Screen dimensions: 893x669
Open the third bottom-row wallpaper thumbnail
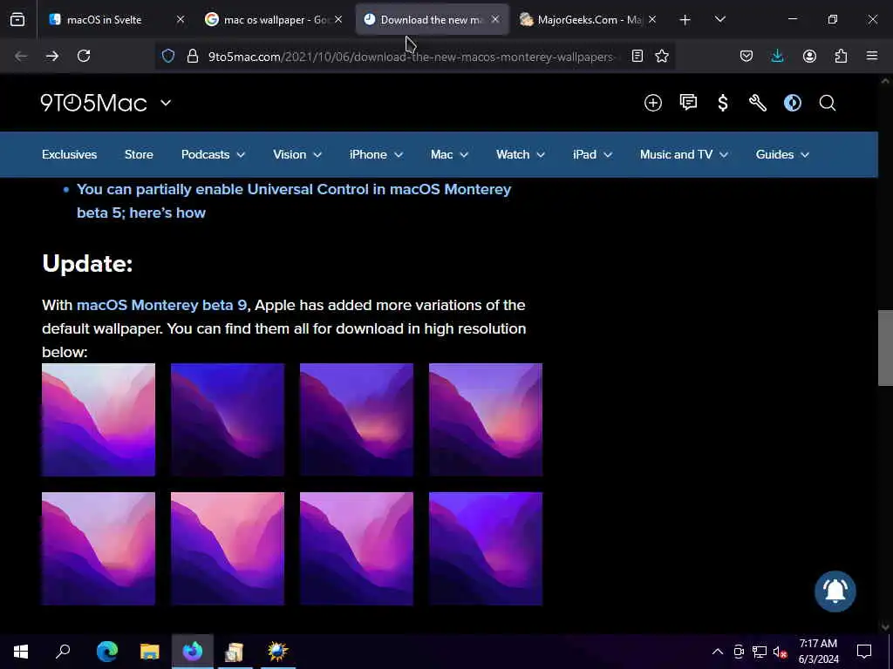[x=357, y=549]
